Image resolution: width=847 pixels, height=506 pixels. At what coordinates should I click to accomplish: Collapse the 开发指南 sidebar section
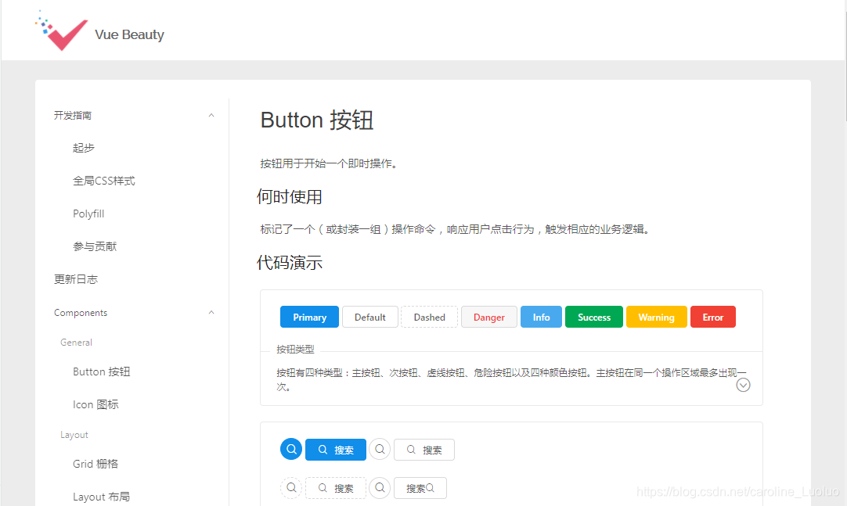coord(211,115)
